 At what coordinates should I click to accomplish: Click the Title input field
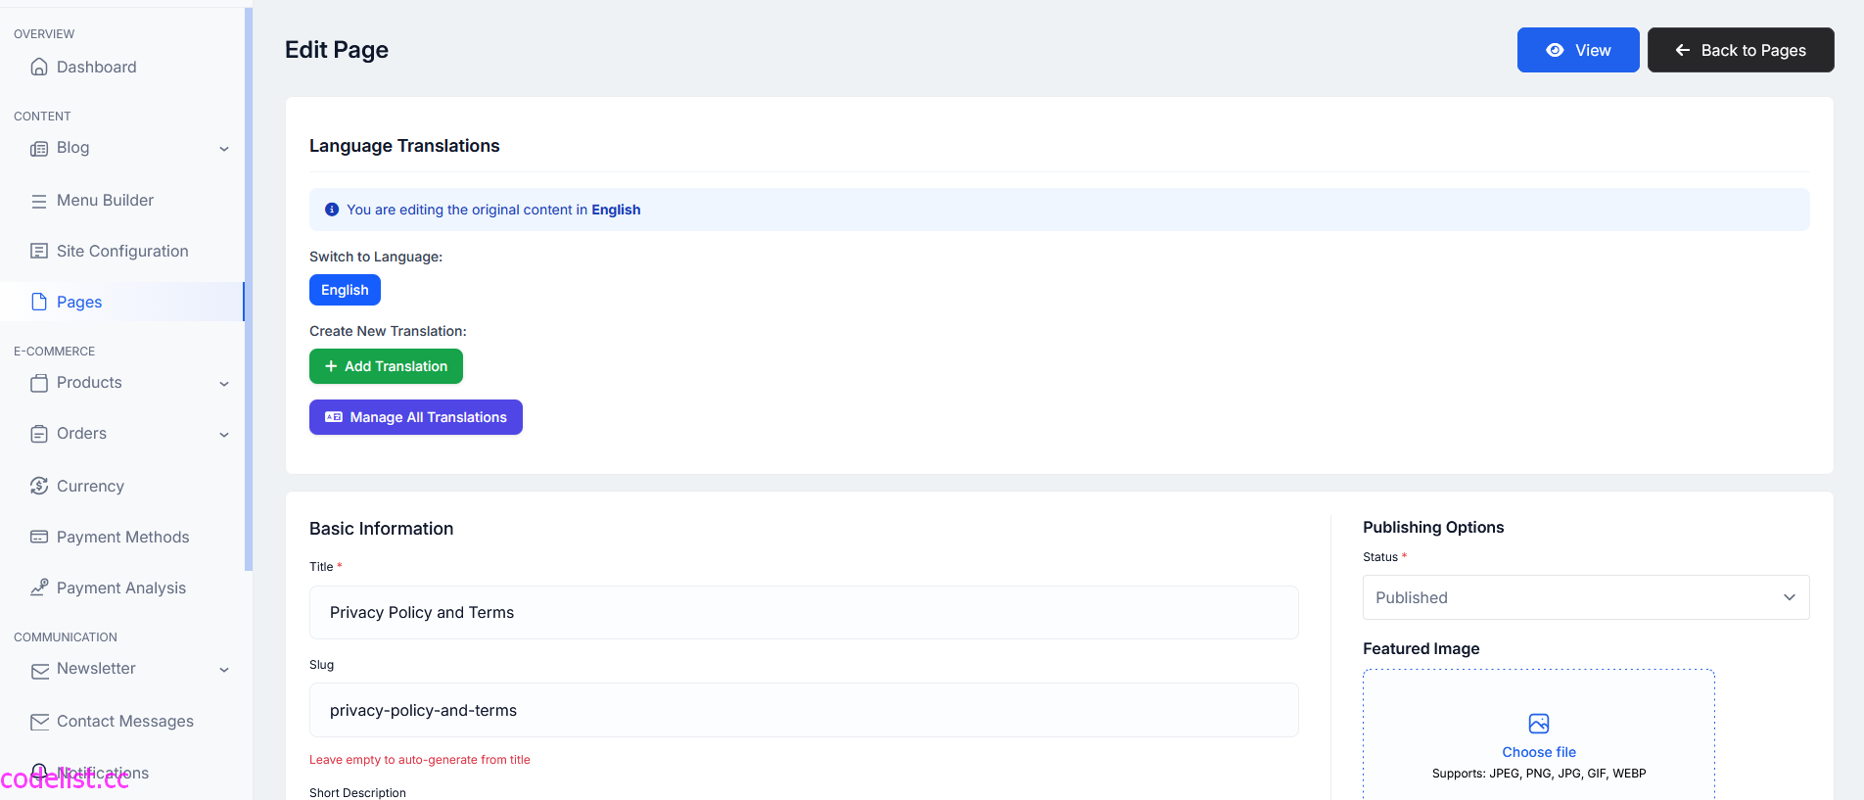pyautogui.click(x=804, y=612)
